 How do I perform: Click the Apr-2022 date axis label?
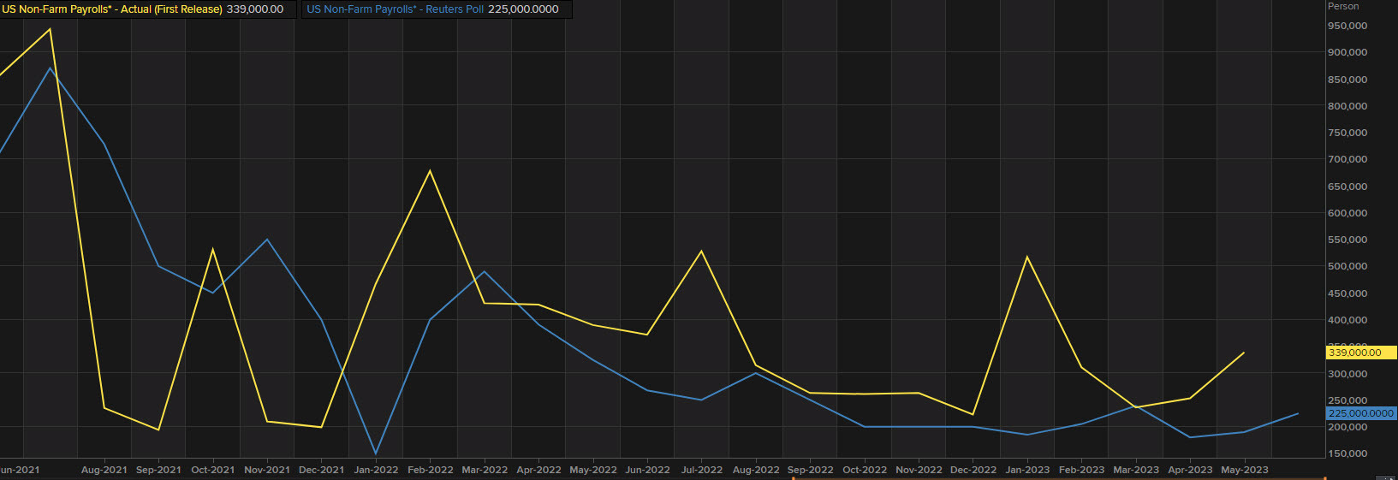tap(538, 470)
